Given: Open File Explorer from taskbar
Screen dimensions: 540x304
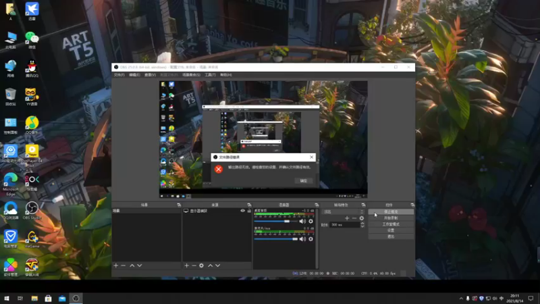Looking at the screenshot, I should coord(34,299).
